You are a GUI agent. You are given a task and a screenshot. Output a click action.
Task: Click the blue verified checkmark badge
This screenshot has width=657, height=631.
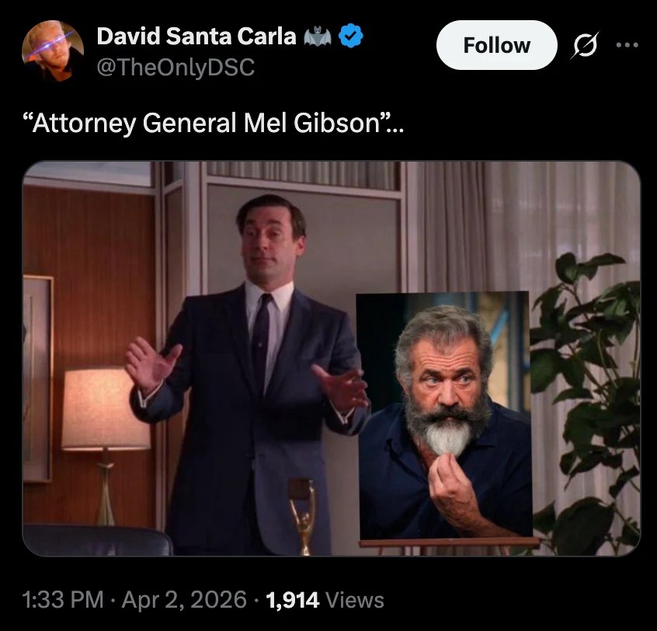pyautogui.click(x=351, y=36)
